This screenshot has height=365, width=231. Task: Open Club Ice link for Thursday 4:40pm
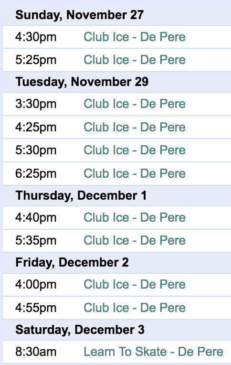[x=135, y=217]
